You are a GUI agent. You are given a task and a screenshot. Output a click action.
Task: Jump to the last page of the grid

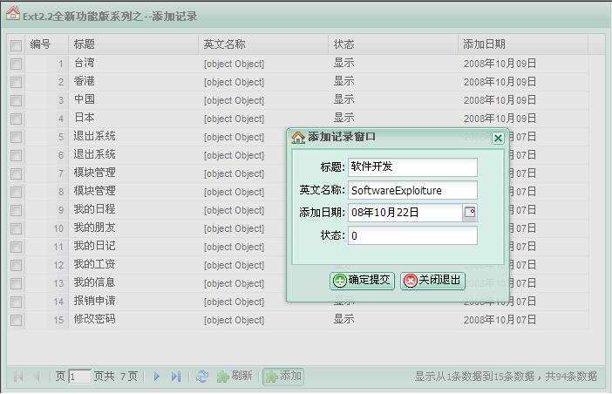176,377
